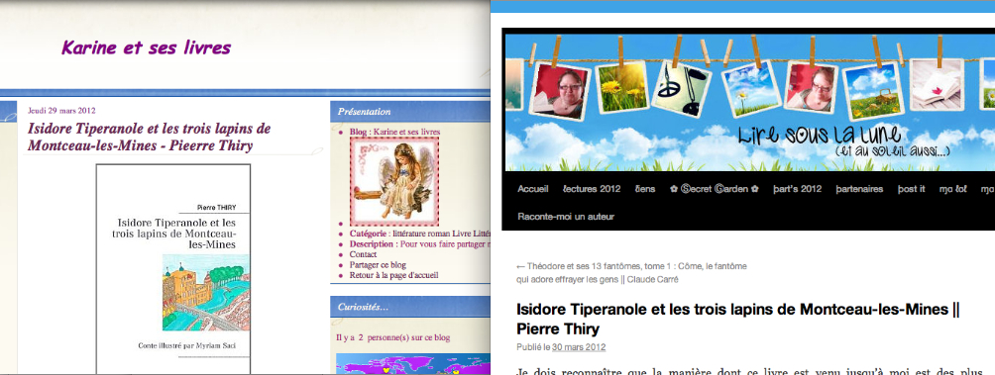995x375 pixels.
Task: Open the Isidore Tiperanole post title on left blog
Action: (x=149, y=137)
